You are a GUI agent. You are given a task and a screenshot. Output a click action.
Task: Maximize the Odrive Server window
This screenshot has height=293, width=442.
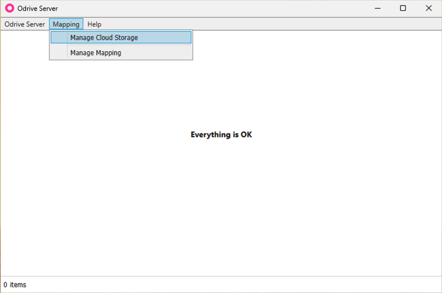coord(403,8)
